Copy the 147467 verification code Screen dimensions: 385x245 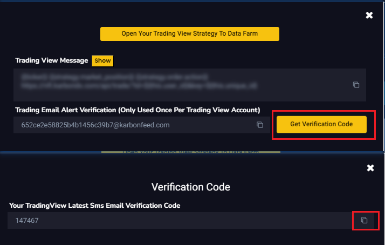364,220
